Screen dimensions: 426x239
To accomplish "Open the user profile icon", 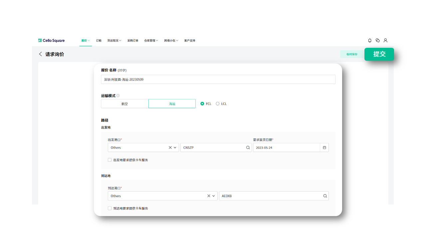I will click(x=385, y=40).
